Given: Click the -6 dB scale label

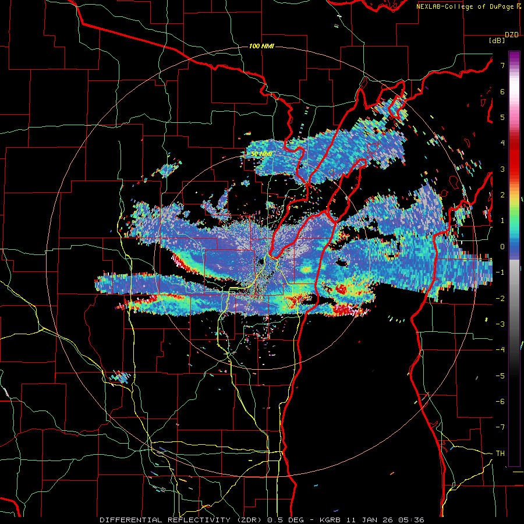Looking at the screenshot, I should tap(500, 401).
